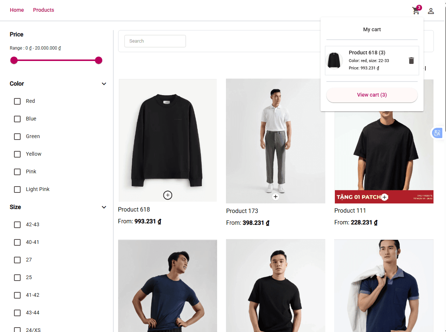
Task: Collapse the Color filter section
Action: [x=104, y=84]
